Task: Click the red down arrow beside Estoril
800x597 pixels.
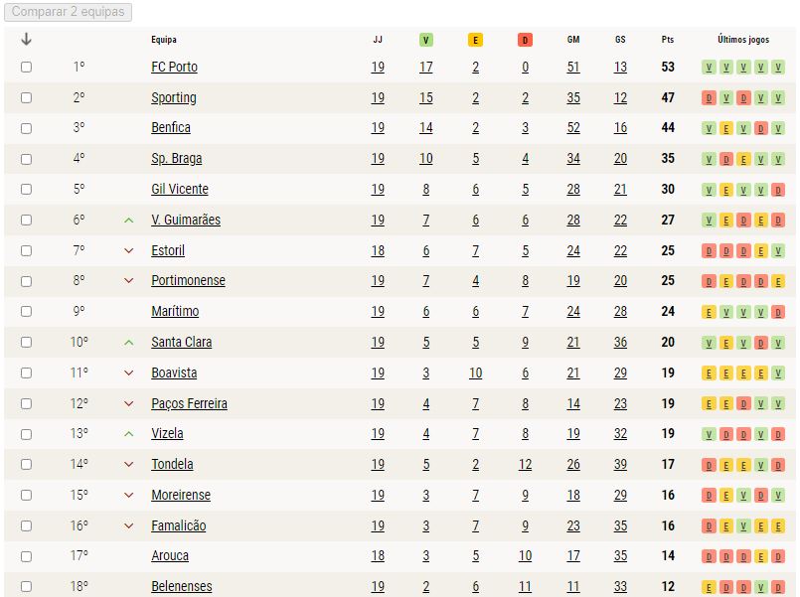Action: tap(129, 251)
